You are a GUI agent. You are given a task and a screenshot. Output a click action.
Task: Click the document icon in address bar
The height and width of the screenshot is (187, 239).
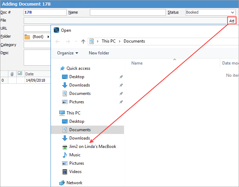pyautogui.click(x=92, y=41)
